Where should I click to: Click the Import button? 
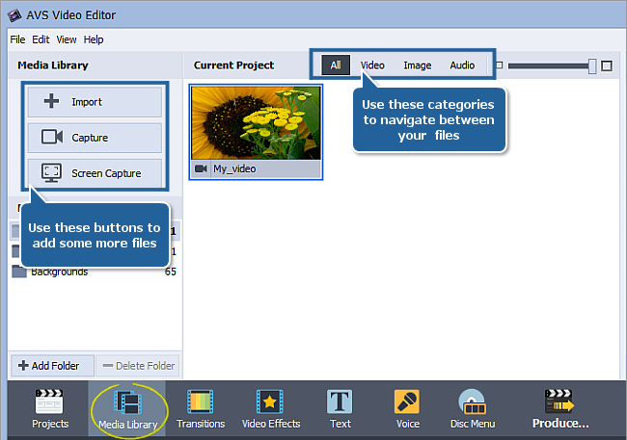[95, 102]
